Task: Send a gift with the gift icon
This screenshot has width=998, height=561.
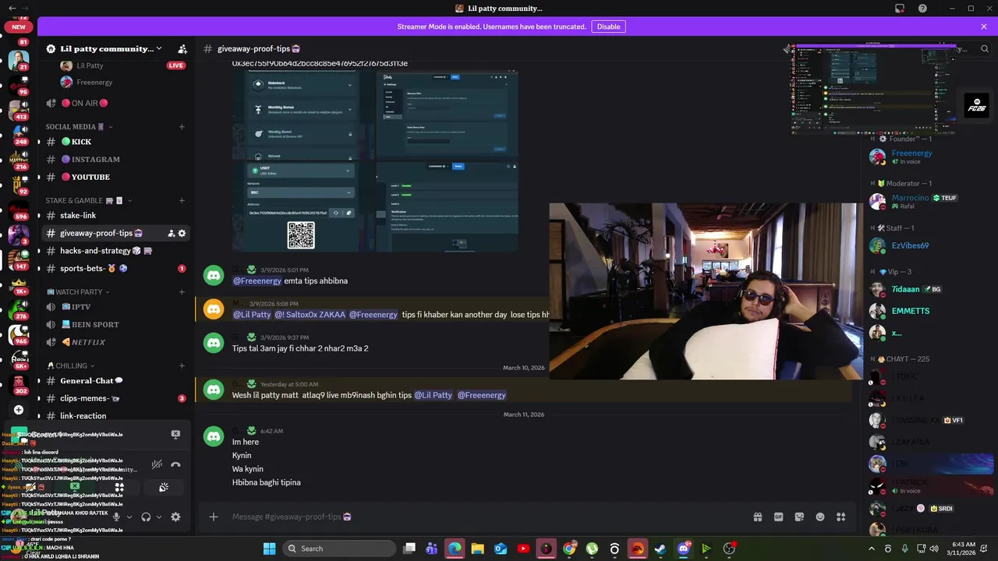Action: 757,517
